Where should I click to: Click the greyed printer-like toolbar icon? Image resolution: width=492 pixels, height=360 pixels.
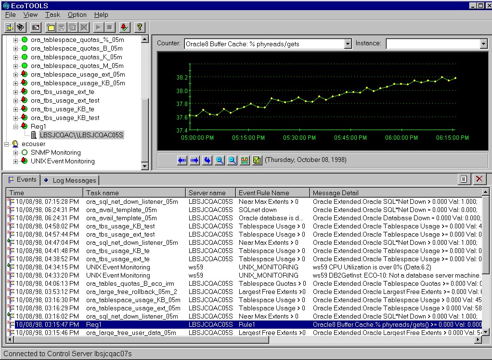[62, 27]
